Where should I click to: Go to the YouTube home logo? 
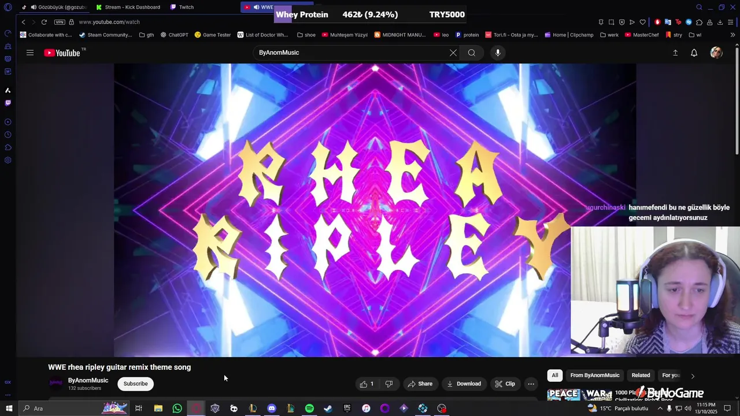[62, 53]
